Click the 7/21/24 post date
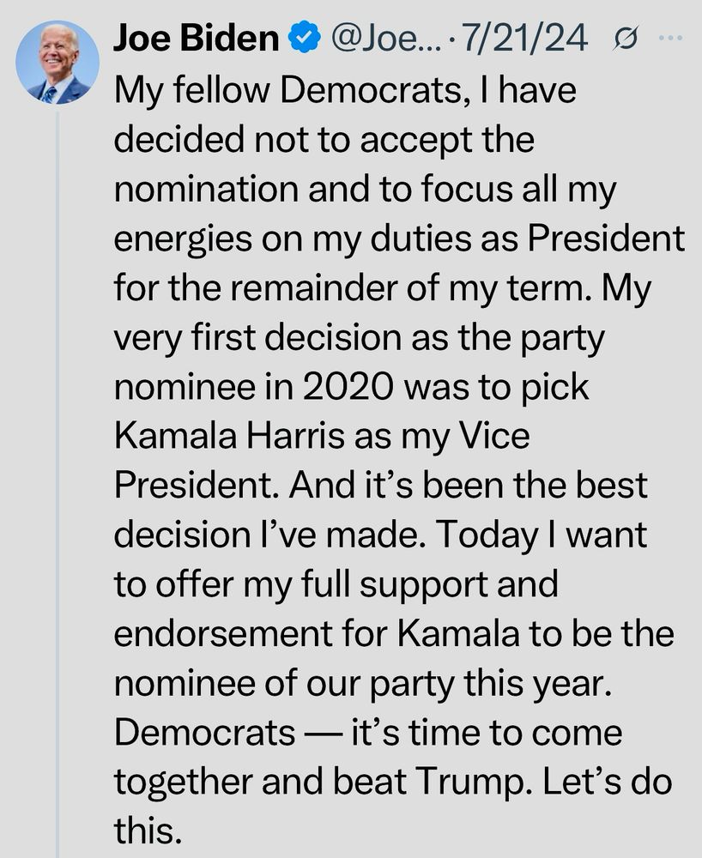The image size is (702, 858). point(524,38)
